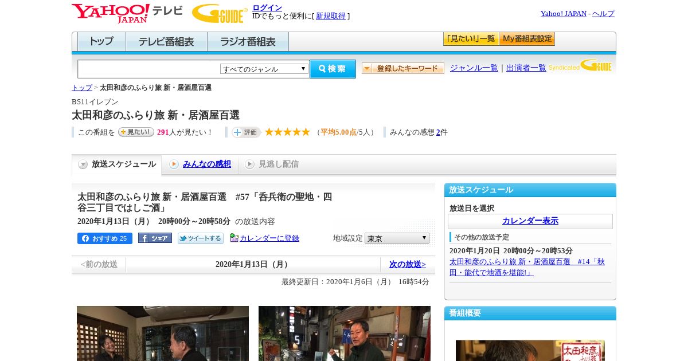This screenshot has width=688, height=361.
Task: Go to the next broadcast 次の放送
Action: coord(407,264)
